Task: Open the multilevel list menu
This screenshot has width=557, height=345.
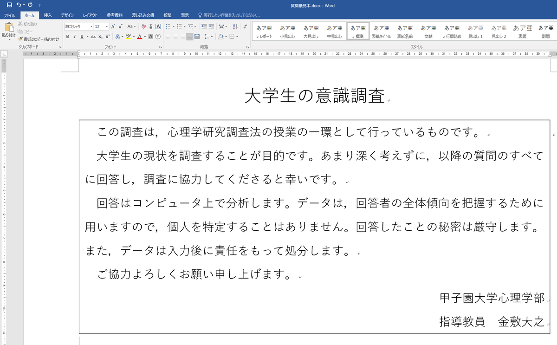Action: [x=191, y=26]
